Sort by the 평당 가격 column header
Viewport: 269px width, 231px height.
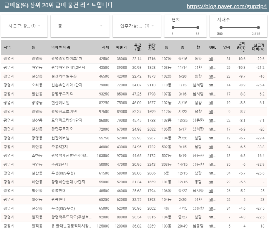[152, 47]
